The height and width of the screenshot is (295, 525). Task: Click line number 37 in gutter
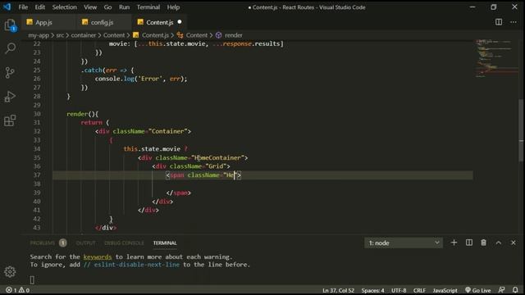tap(37, 175)
